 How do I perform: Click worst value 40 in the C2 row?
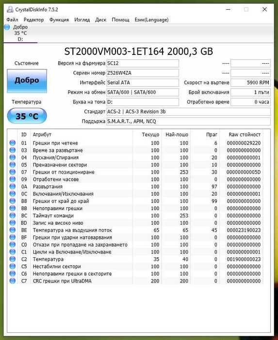[185, 259]
